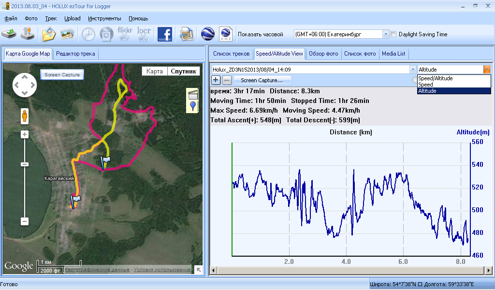Click the chart scrollbar right arrow
This screenshot has height=290, width=495.
click(488, 271)
